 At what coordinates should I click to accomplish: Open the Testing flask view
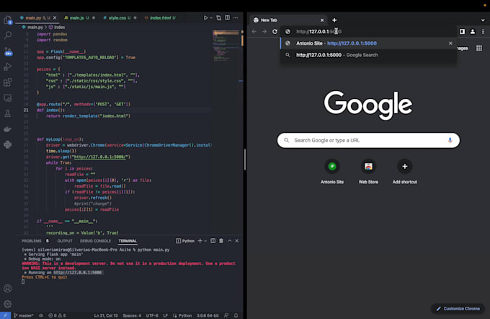7,113
